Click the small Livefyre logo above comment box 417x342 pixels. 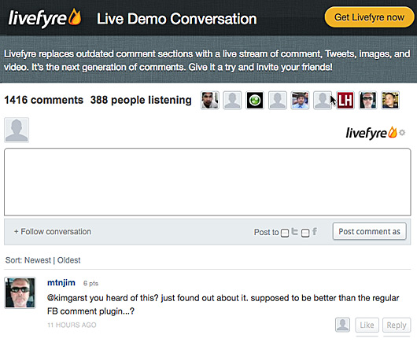coord(371,133)
